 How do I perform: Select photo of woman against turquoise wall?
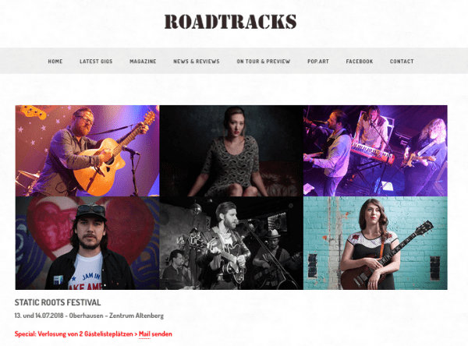[x=375, y=243]
